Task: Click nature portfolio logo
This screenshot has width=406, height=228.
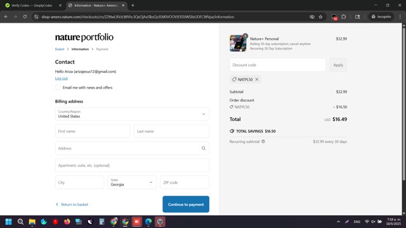Action: click(x=84, y=37)
